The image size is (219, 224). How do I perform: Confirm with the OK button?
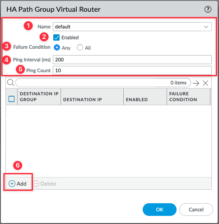click(x=159, y=210)
